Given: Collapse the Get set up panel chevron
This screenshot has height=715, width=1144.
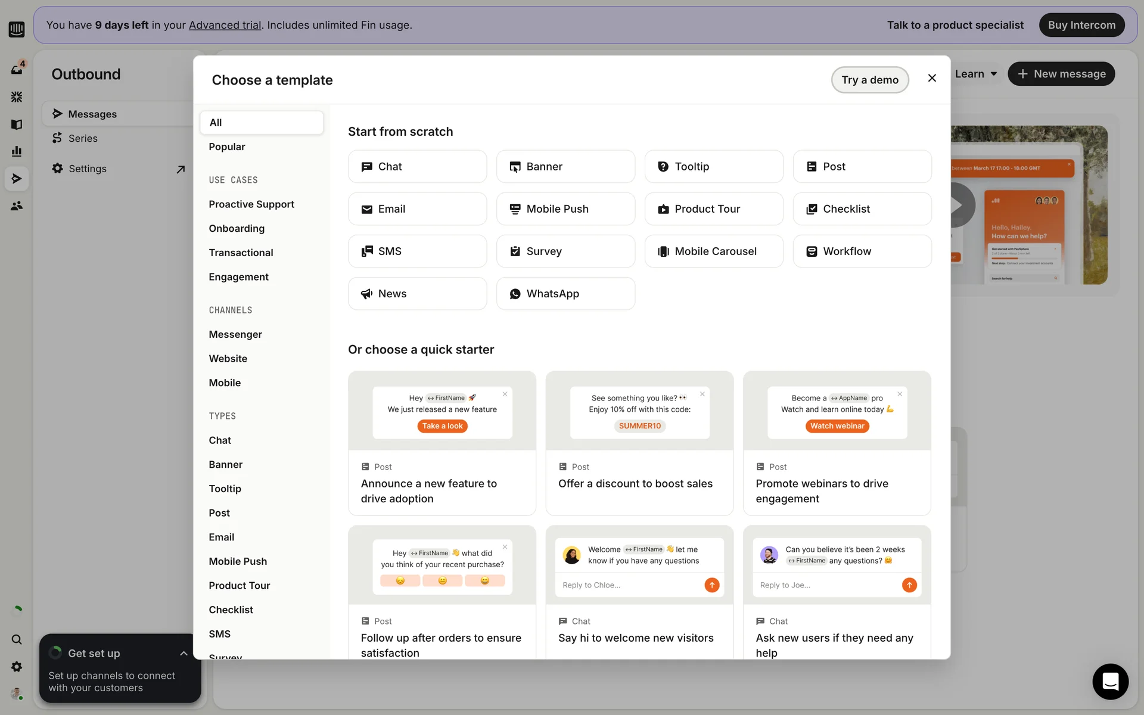Looking at the screenshot, I should coord(184,654).
